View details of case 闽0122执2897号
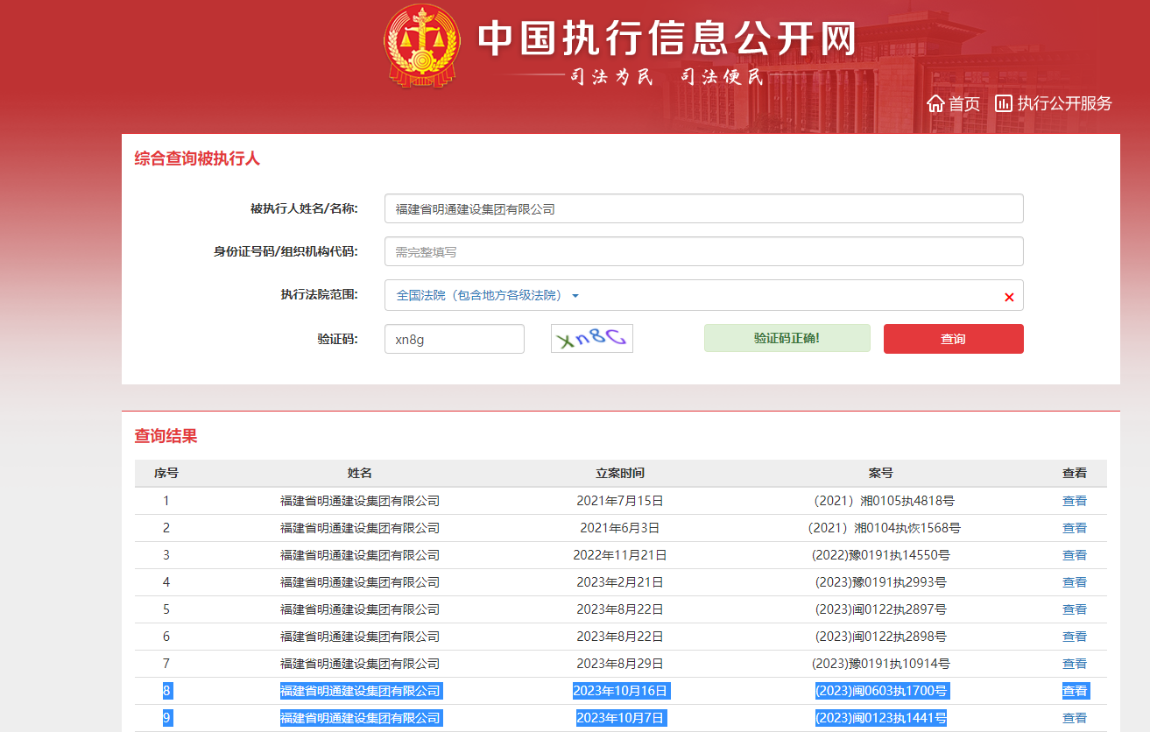Screen dimensions: 1150x732 click(1074, 609)
